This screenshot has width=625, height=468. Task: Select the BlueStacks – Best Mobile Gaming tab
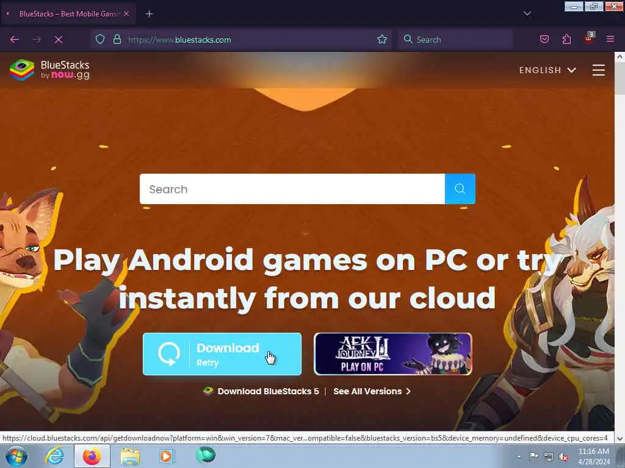(68, 13)
